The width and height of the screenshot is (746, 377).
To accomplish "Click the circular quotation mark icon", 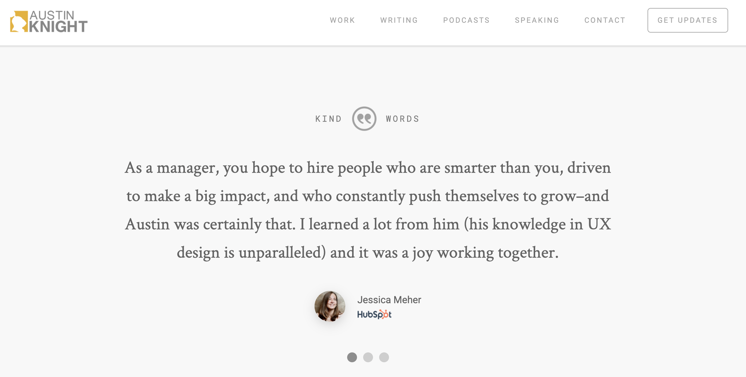I will click(x=364, y=119).
